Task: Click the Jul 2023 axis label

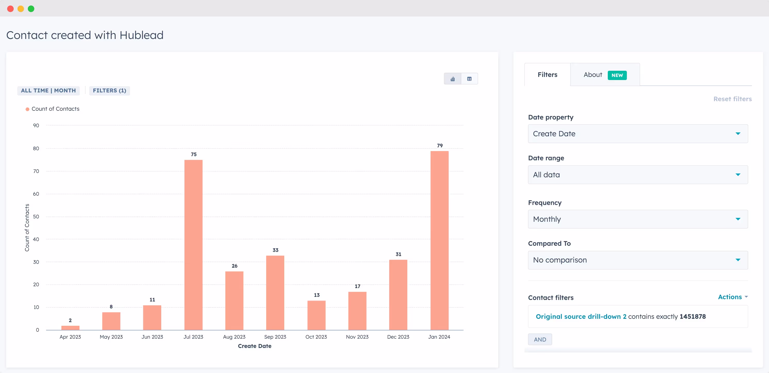Action: click(x=193, y=337)
